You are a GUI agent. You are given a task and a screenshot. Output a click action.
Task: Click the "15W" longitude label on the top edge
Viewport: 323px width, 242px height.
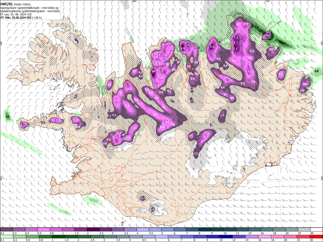tap(267, 1)
